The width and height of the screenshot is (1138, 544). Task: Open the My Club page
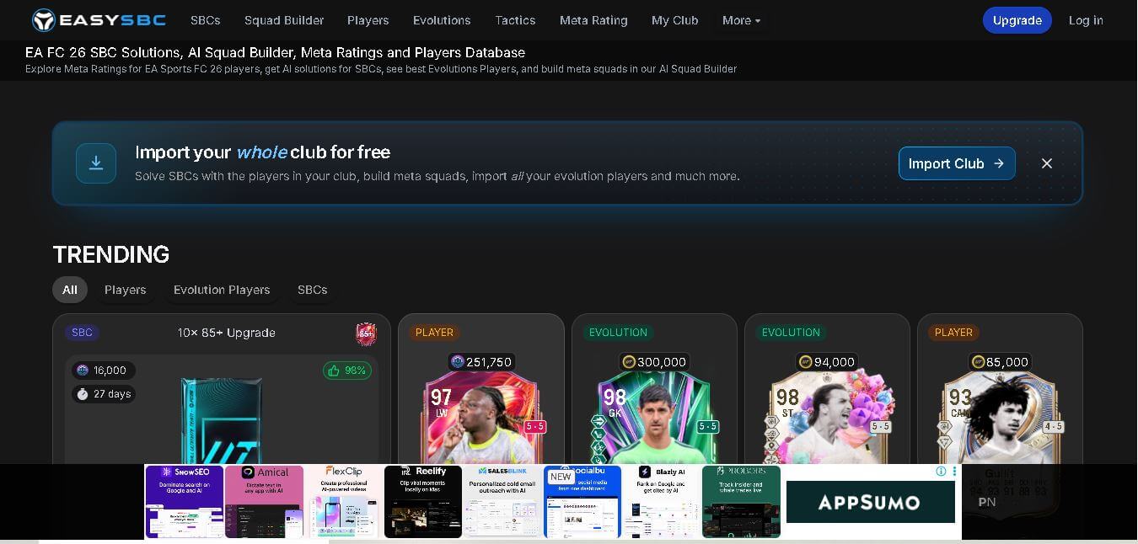[674, 20]
